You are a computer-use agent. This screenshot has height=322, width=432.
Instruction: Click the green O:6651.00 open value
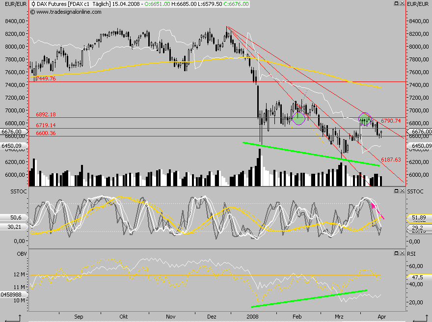(157, 4)
